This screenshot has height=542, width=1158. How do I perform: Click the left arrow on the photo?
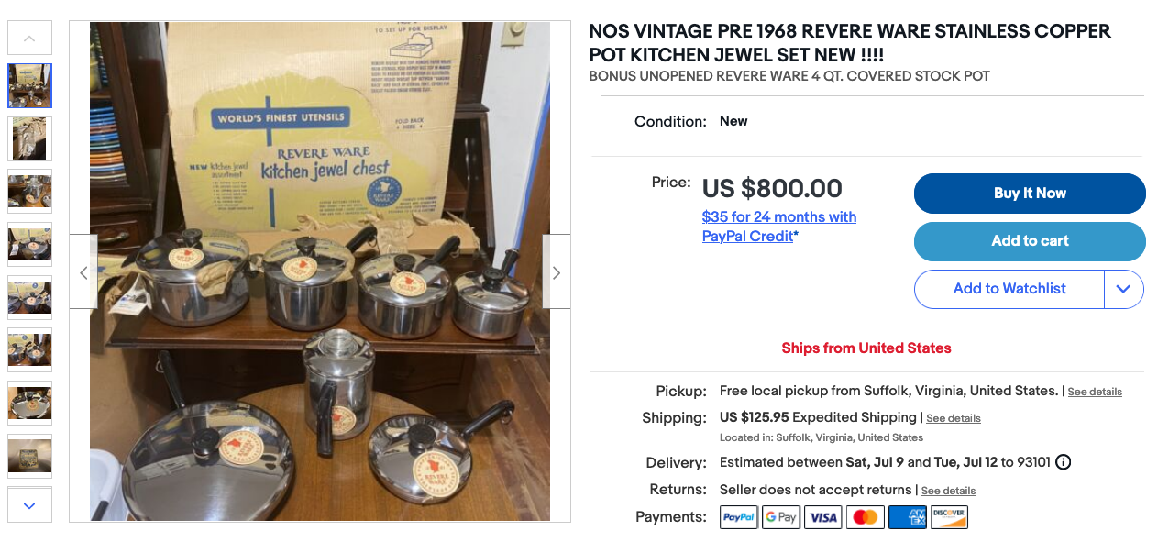(x=83, y=272)
